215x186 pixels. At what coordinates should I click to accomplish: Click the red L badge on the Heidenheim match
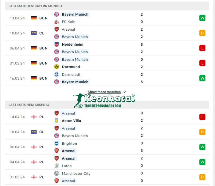click(x=202, y=48)
